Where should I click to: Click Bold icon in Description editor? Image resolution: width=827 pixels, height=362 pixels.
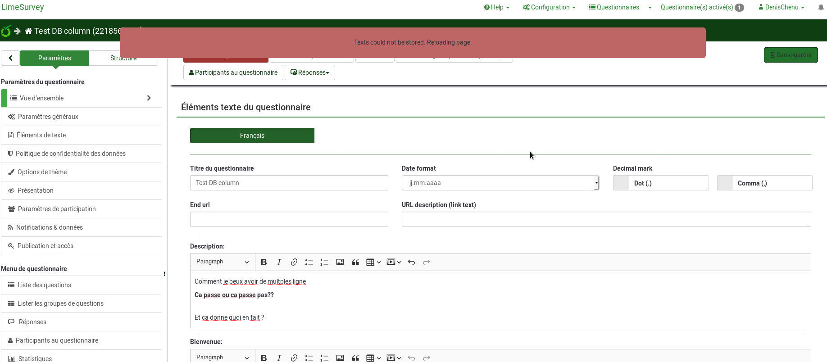coord(264,262)
